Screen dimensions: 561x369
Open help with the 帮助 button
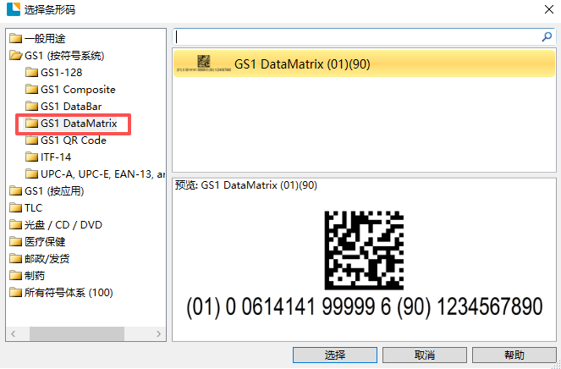click(x=514, y=355)
